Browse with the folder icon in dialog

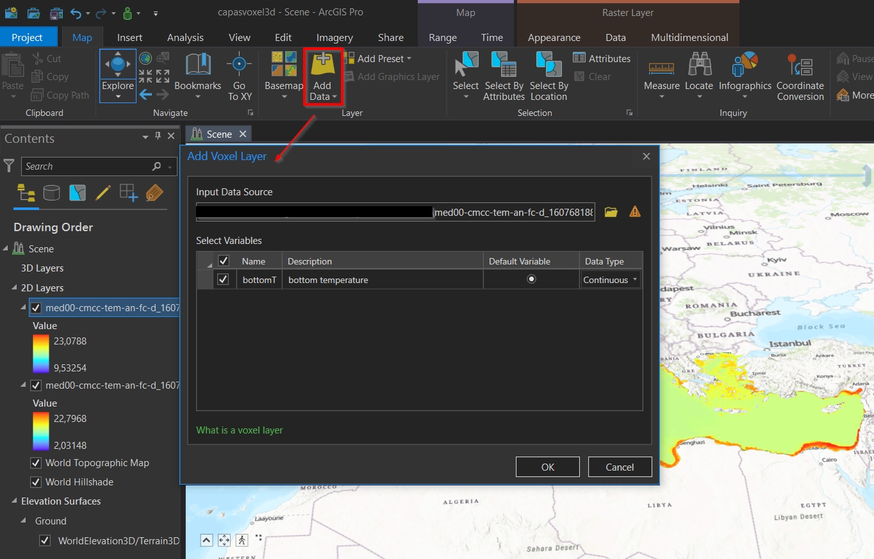pos(611,212)
